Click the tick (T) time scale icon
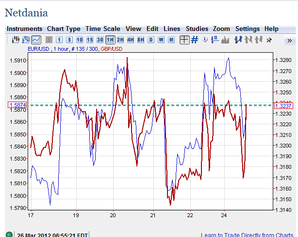298x237 pixels. tap(49, 40)
